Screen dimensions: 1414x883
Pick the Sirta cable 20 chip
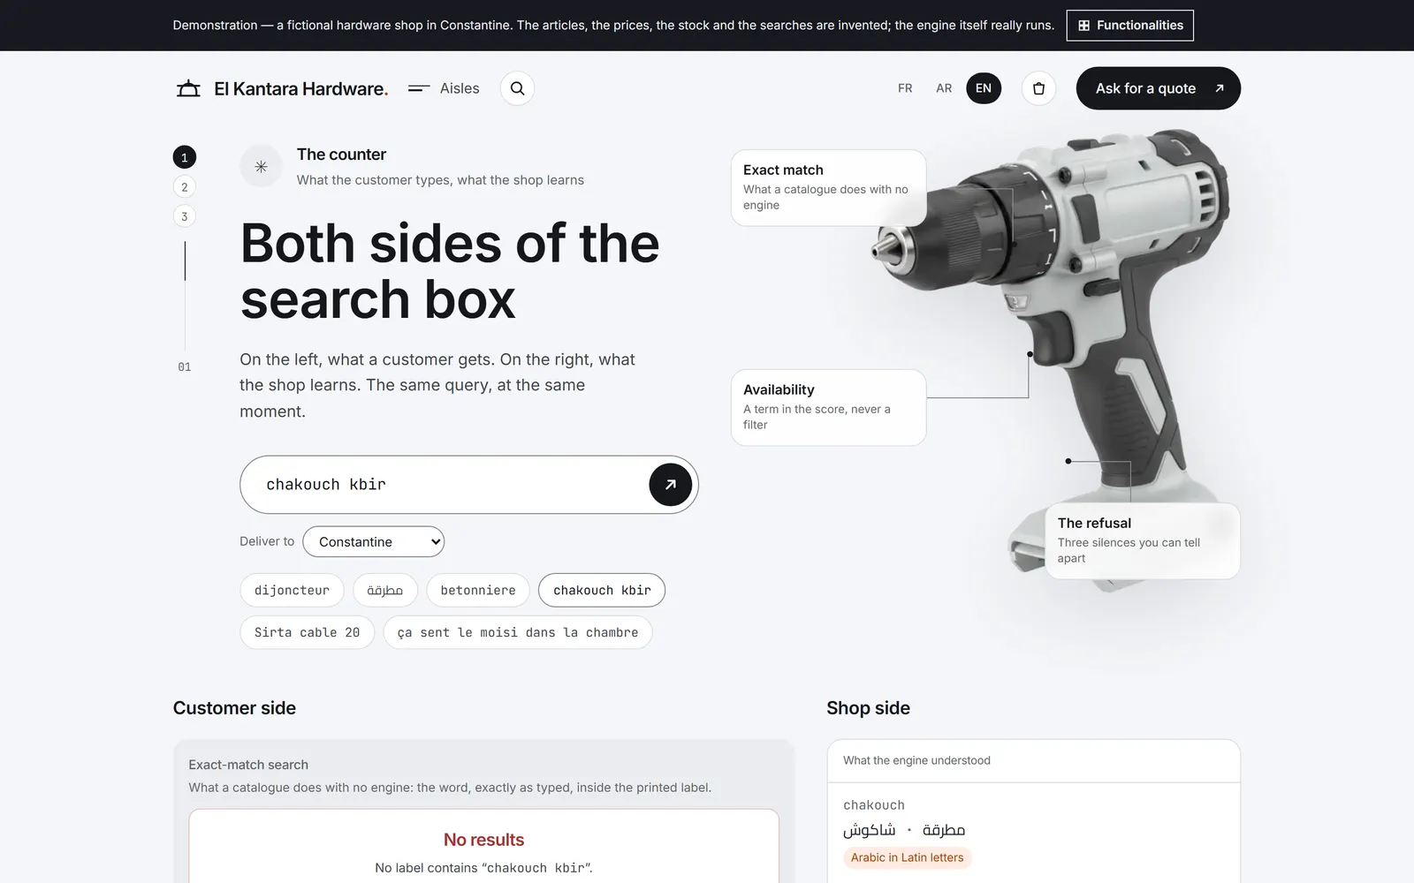308,633
